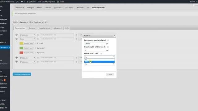Switch to the Основные settings tab
Image resolution: width=198 pixels, height=111 pixels.
(19, 7)
